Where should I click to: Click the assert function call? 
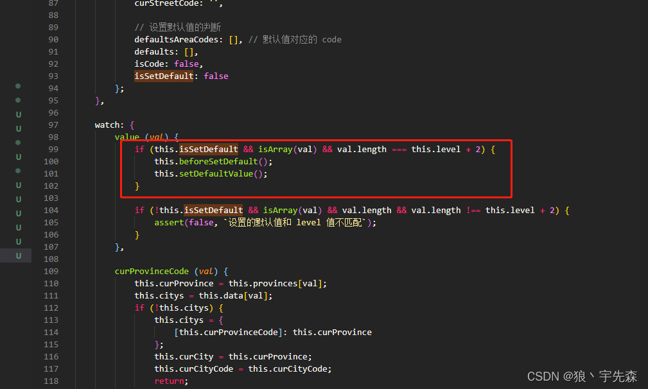pyautogui.click(x=169, y=223)
